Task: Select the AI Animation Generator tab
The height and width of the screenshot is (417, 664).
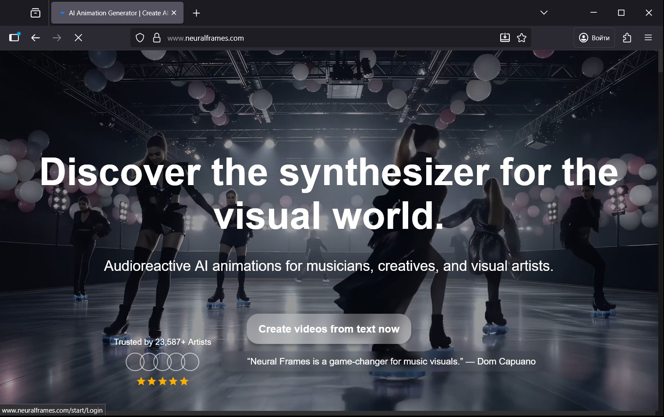Action: 114,13
